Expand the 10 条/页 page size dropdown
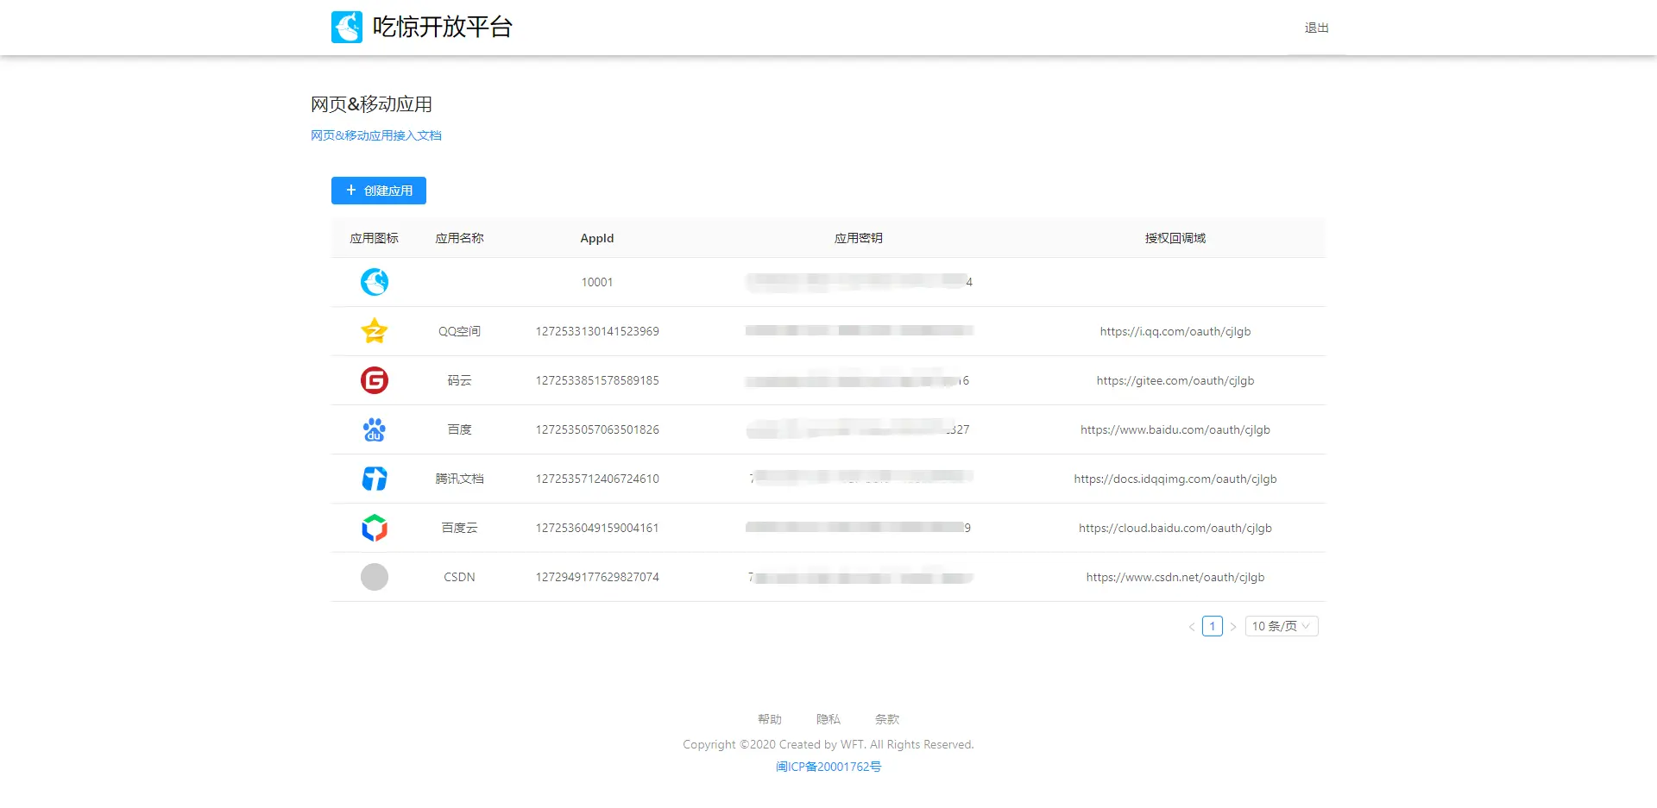Screen dimensions: 1657x808 point(1282,626)
